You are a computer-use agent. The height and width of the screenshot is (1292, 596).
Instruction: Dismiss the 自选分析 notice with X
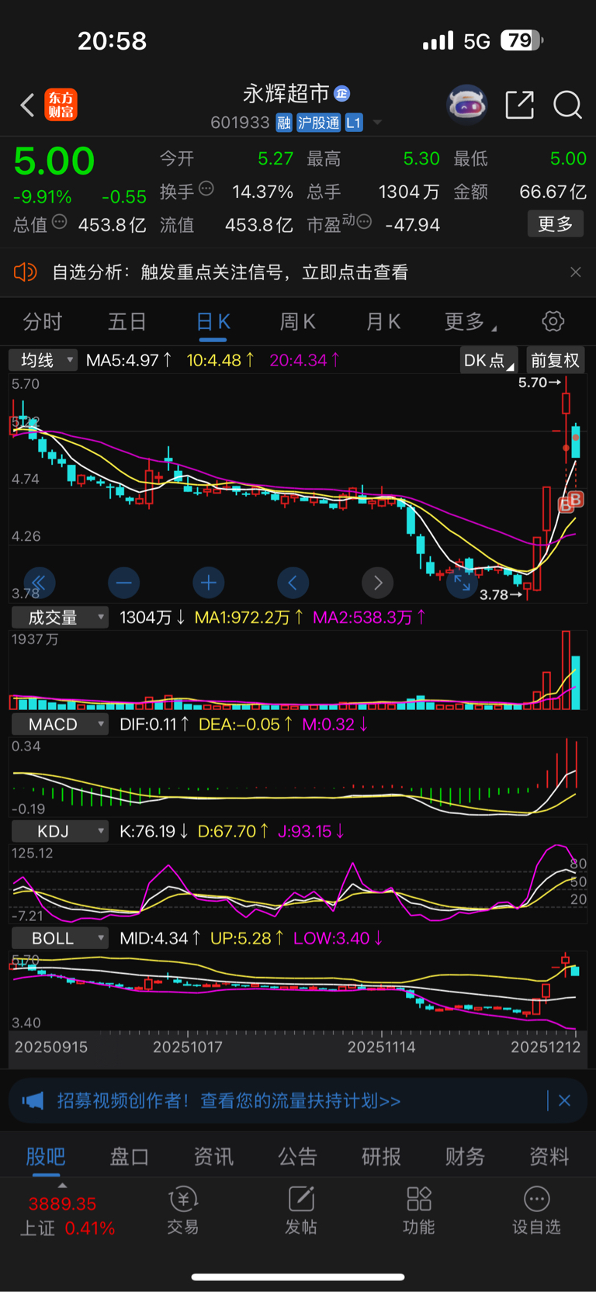(575, 272)
